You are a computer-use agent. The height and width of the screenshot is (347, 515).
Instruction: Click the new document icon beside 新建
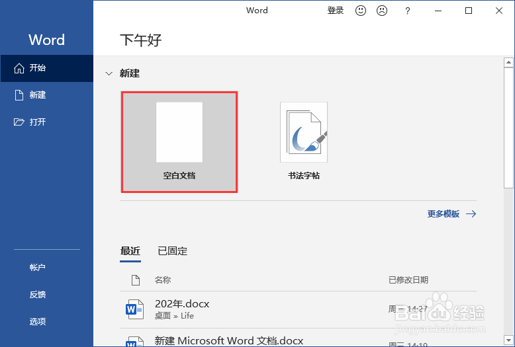pyautogui.click(x=19, y=95)
